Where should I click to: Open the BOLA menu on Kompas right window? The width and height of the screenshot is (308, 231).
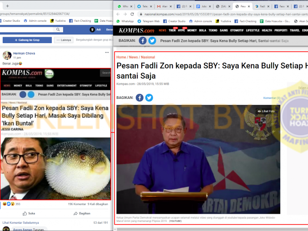(x=203, y=30)
